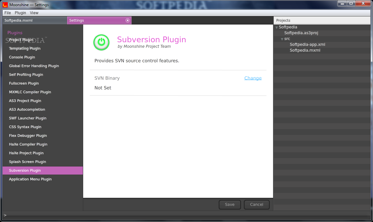Select Templating Plugin
373x222 pixels.
click(43, 49)
